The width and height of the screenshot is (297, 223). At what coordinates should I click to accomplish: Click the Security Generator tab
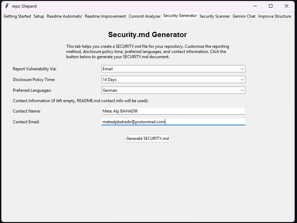tap(180, 16)
